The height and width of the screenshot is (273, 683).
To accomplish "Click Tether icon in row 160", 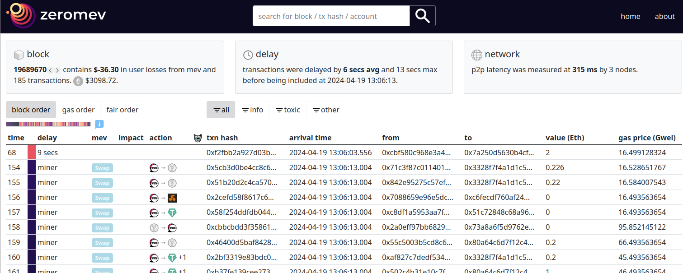I will (172, 258).
